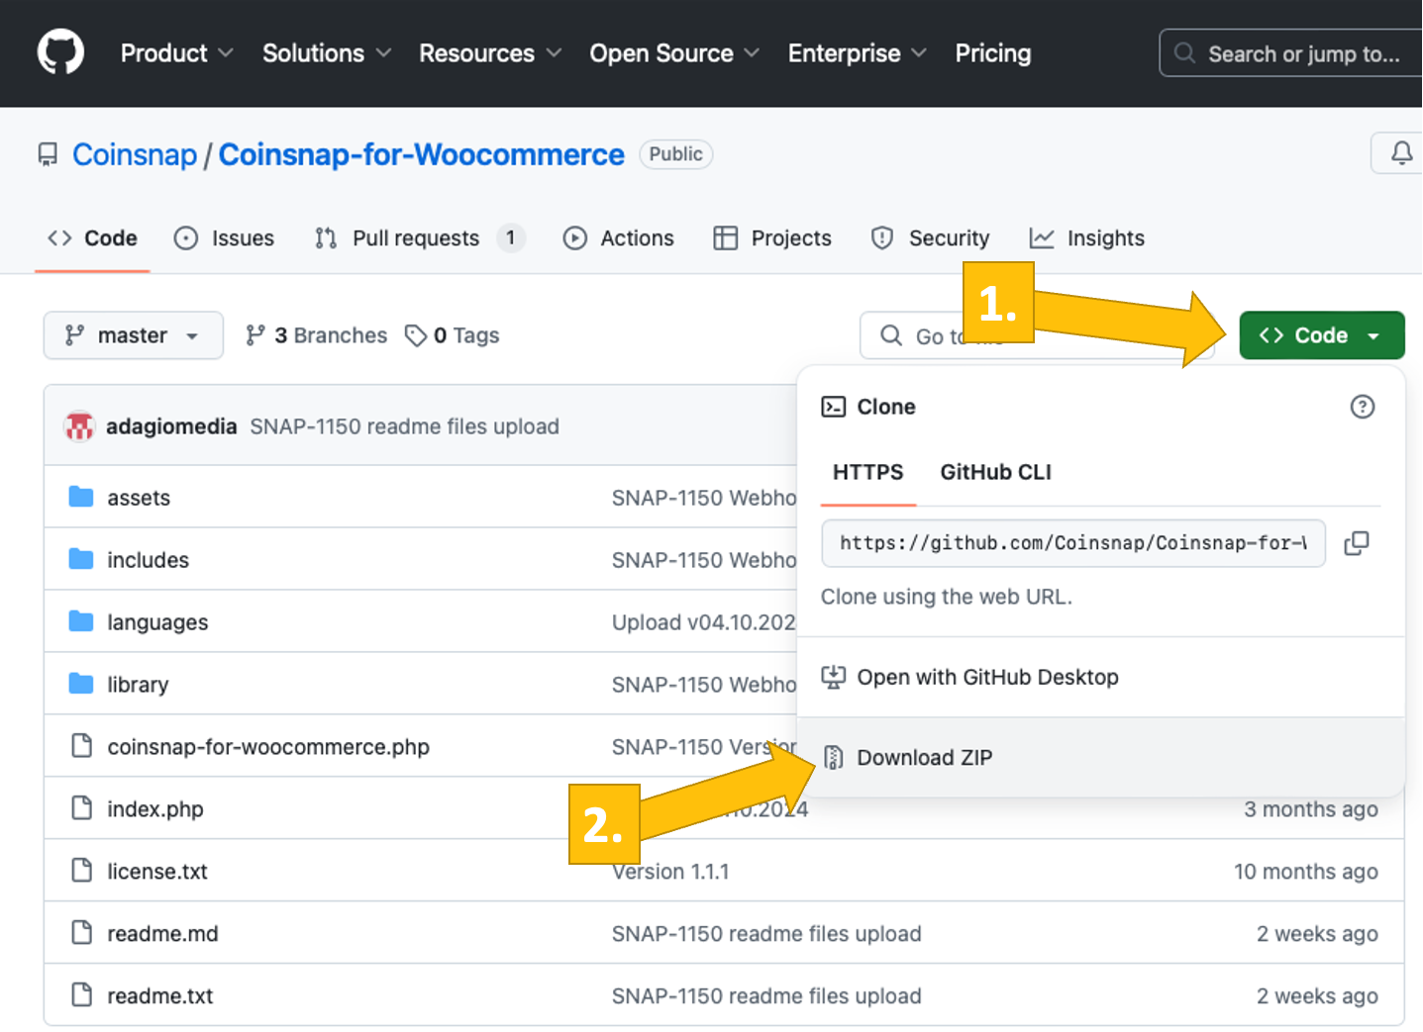1423x1032 pixels.
Task: Click the includes folder icon
Action: [81, 559]
